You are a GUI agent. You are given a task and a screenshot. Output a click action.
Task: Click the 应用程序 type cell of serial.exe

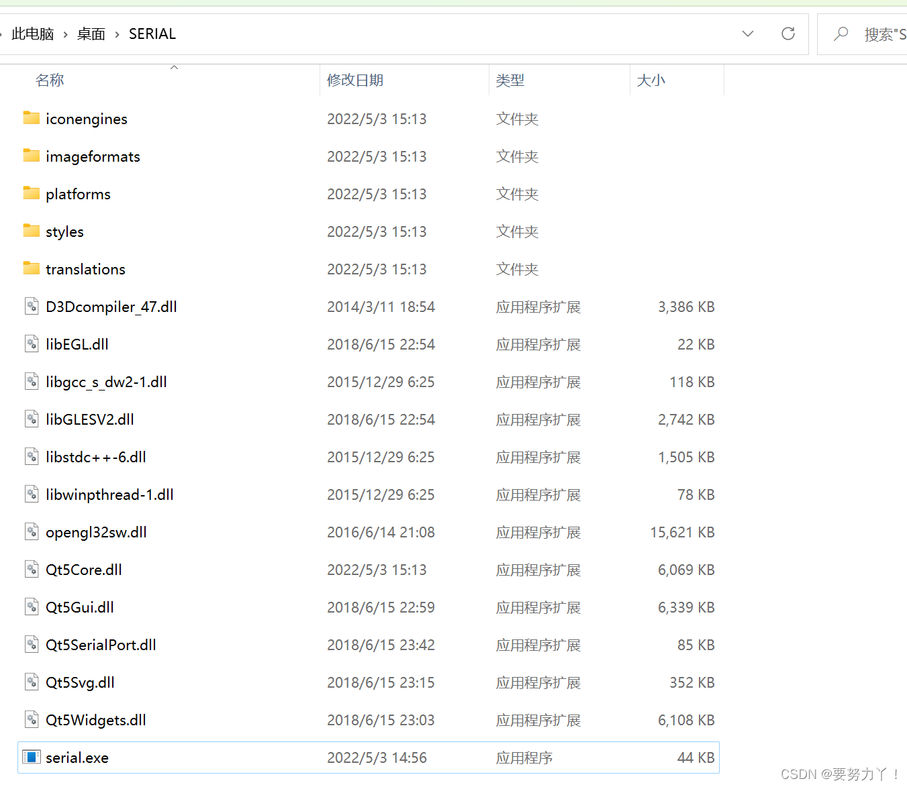[524, 757]
